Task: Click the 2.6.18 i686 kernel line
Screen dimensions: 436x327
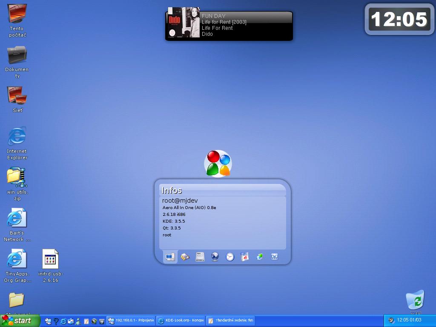Action: click(x=174, y=215)
